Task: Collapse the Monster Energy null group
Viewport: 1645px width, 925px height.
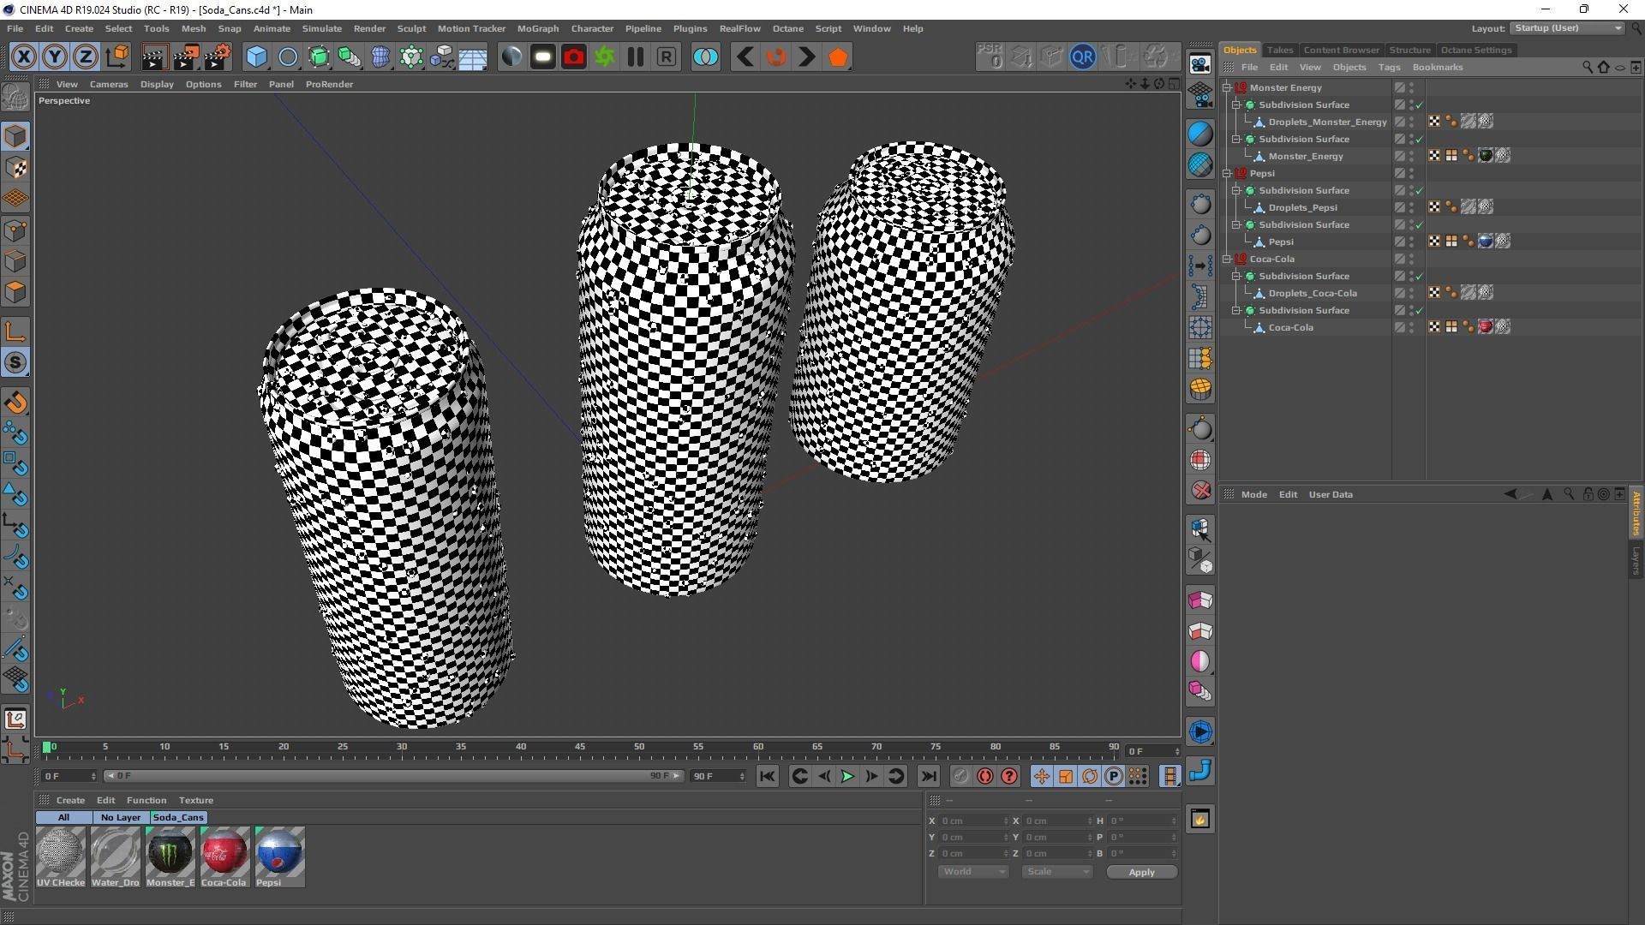Action: point(1227,87)
